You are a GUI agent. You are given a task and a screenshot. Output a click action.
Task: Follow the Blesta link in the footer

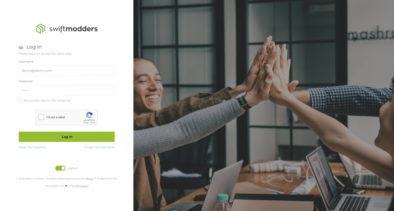coord(89,179)
